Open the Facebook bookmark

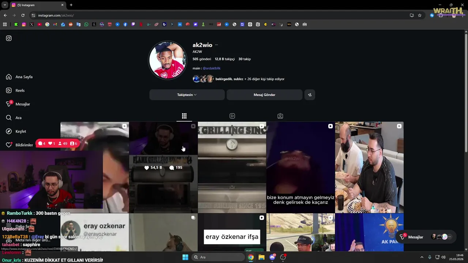click(125, 24)
